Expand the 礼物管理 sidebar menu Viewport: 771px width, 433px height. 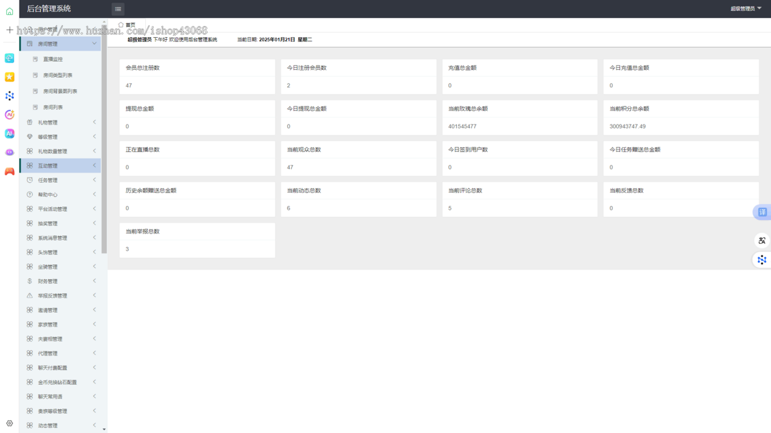tap(60, 123)
